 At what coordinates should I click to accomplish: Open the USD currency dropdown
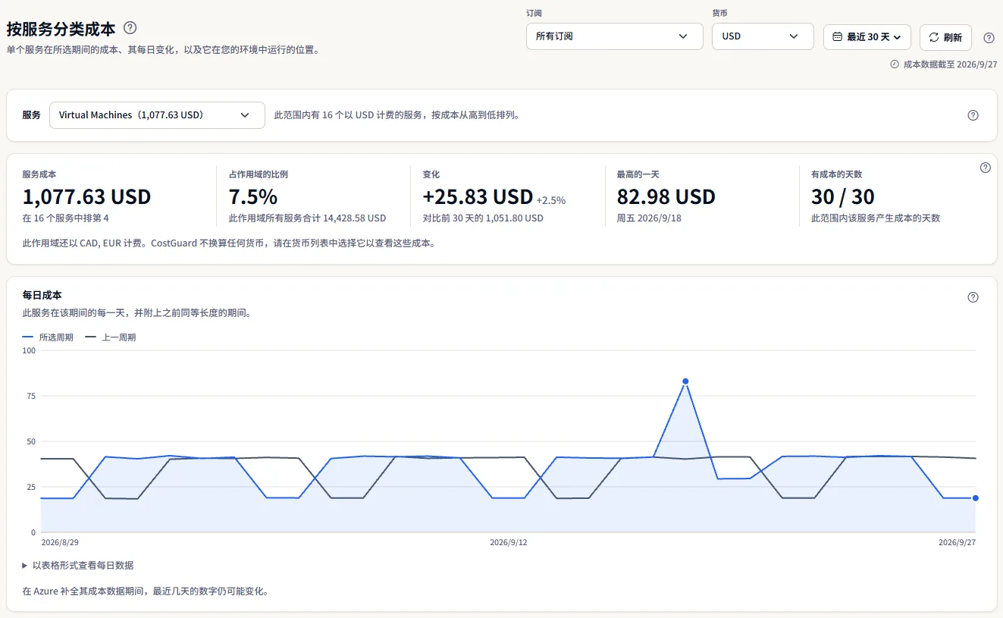pyautogui.click(x=763, y=36)
